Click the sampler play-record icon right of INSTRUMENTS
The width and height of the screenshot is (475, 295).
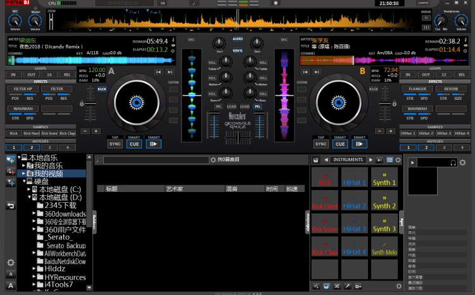click(379, 160)
